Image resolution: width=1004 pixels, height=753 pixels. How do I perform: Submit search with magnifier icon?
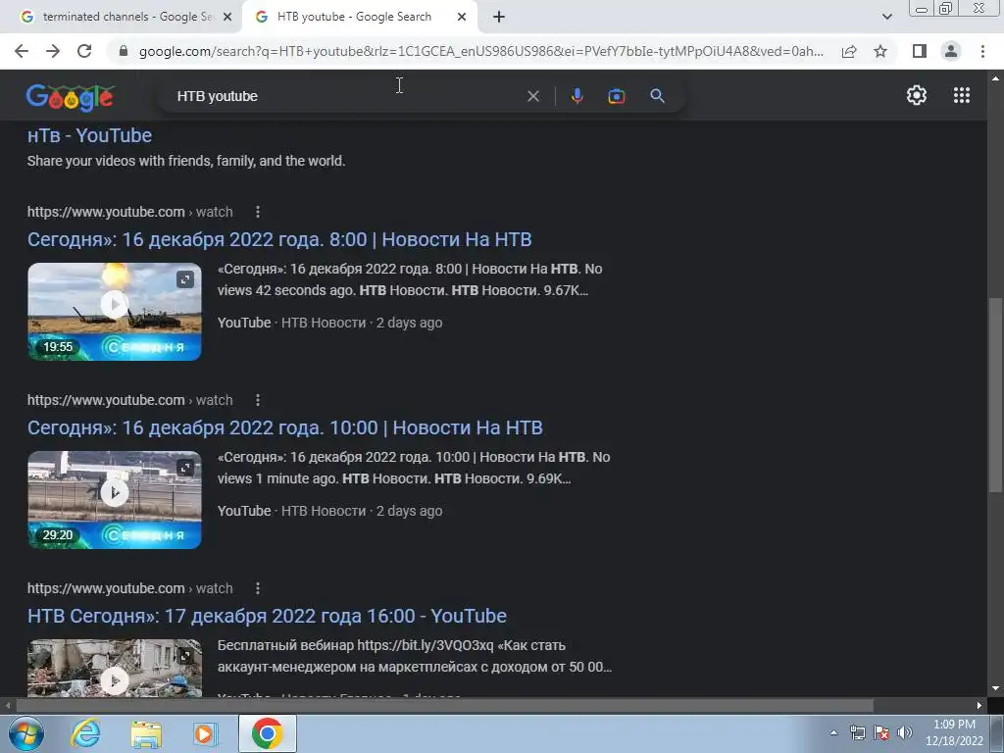(657, 96)
